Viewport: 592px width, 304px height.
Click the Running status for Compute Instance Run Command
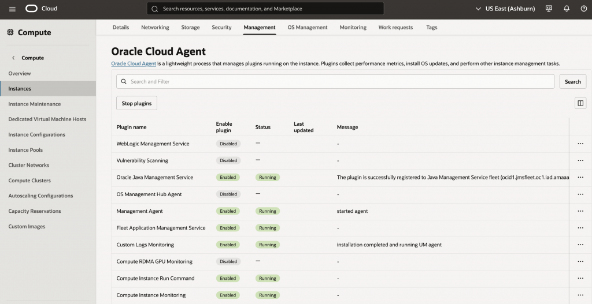[x=268, y=278]
